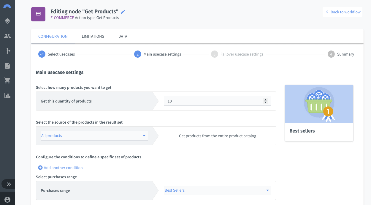Switch to the CONFIGURATION tab
Screen dimensions: 371x205
click(x=53, y=36)
